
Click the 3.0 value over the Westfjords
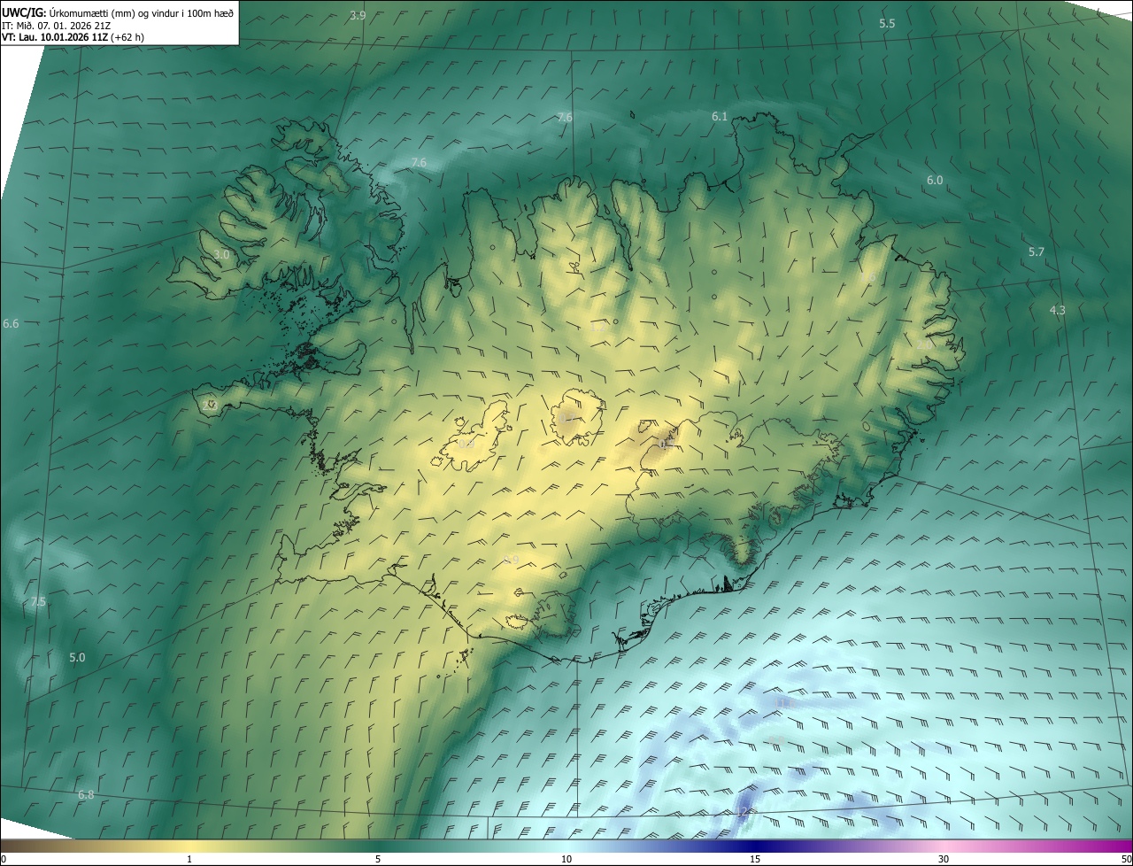(222, 254)
